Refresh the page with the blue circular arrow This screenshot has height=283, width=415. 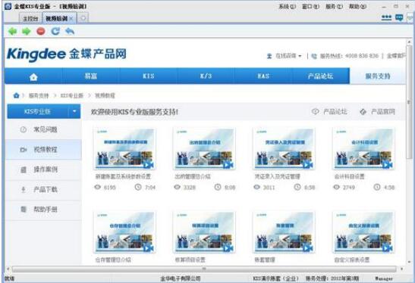[55, 32]
